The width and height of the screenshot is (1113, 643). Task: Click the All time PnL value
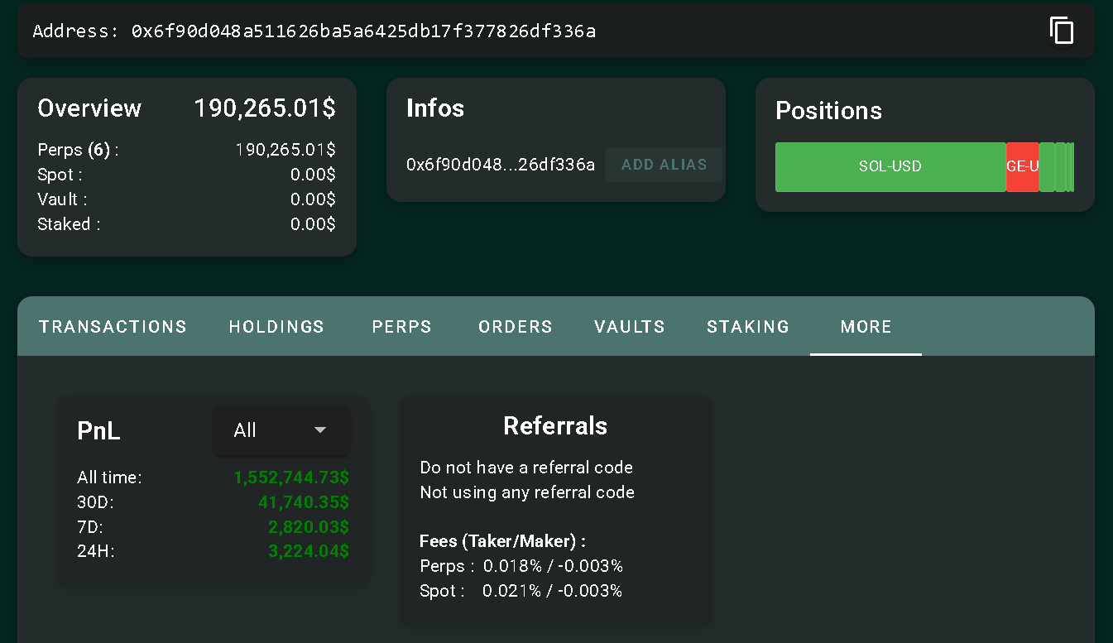pyautogui.click(x=291, y=477)
